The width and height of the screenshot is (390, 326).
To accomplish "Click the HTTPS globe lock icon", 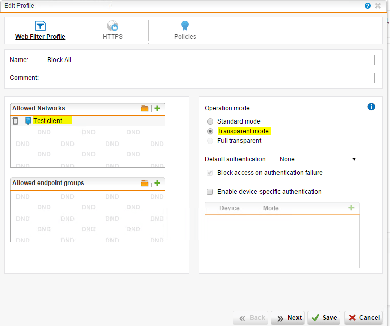I will [113, 26].
